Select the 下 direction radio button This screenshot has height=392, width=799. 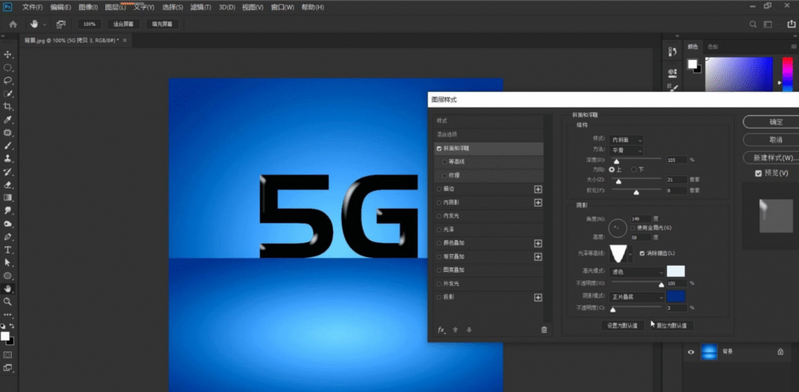coord(634,169)
